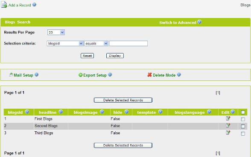Screen dimensions: 251x157
Task: Click the Reset button
Action: coord(87,56)
